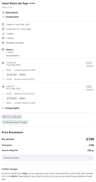Click the inbound flight plane icon

coord(3,87)
